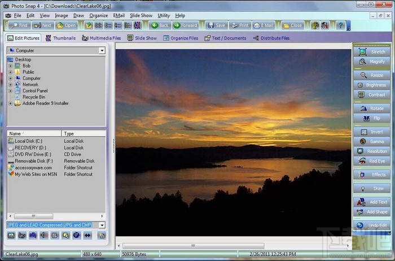Image resolution: width=395 pixels, height=261 pixels.
Task: Select Recycle Bin in the folder tree
Action: (34, 97)
